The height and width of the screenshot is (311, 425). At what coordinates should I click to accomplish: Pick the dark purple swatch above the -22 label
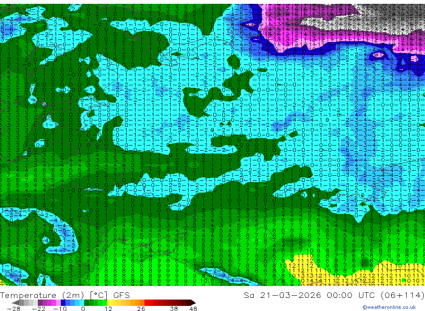[x=40, y=303]
